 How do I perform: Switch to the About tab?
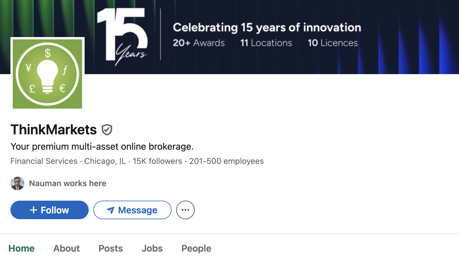(66, 248)
